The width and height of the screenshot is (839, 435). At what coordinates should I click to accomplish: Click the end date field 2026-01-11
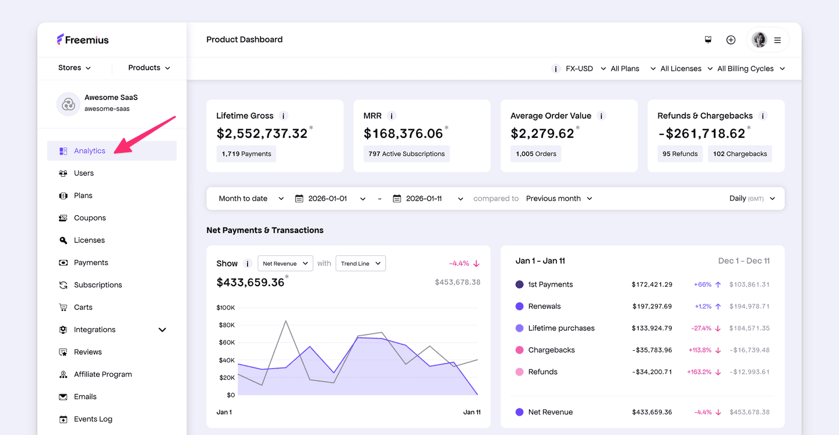coord(424,198)
